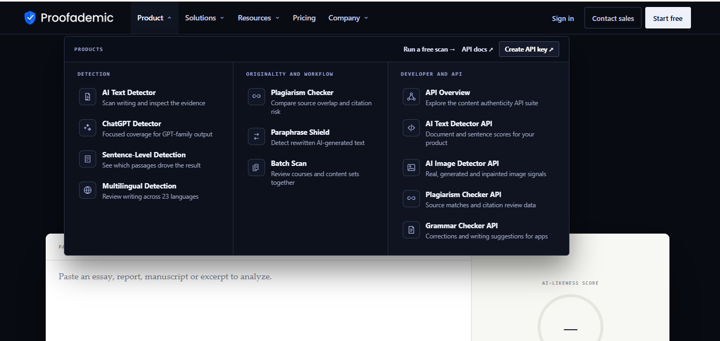720x341 pixels.
Task: Click "Real, generated and inpainted image signals" text
Action: 486,174
